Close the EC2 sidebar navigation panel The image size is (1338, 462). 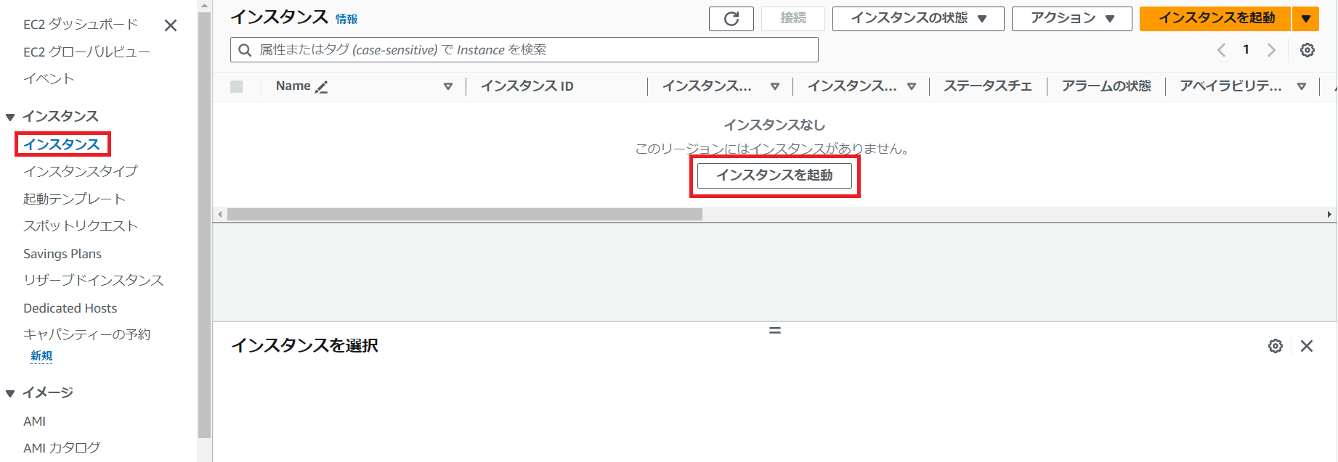(x=171, y=25)
